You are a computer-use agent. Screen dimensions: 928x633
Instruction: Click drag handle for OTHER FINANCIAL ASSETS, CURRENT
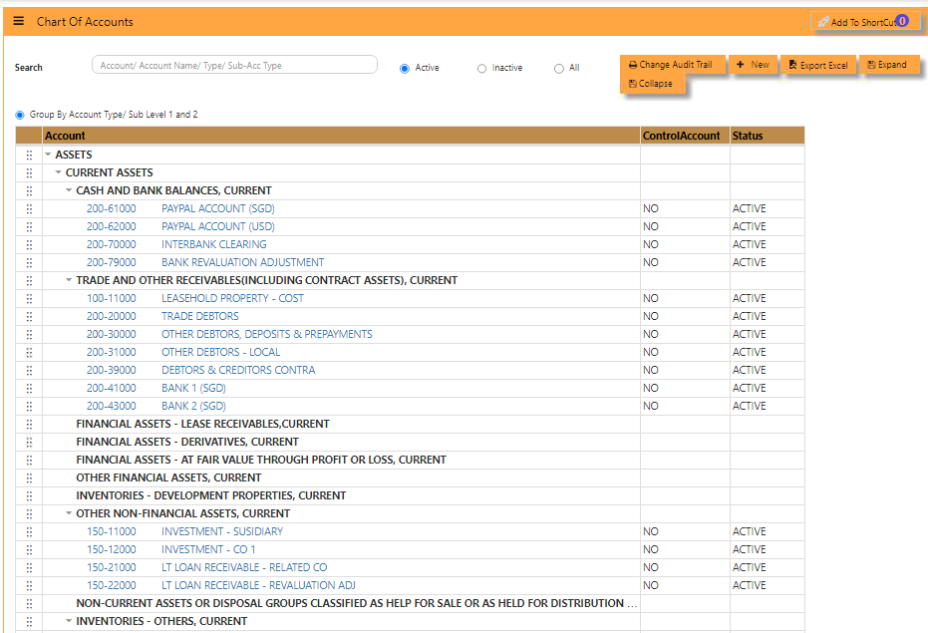point(29,477)
